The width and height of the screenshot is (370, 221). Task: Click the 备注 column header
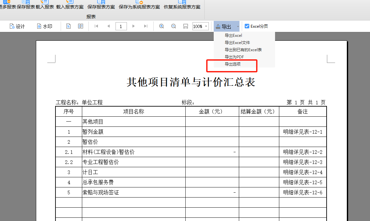[x=302, y=111]
